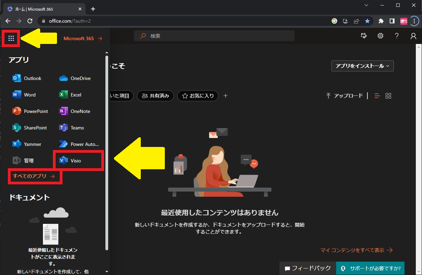Switch to list view layout
The height and width of the screenshot is (275, 422).
point(377,96)
